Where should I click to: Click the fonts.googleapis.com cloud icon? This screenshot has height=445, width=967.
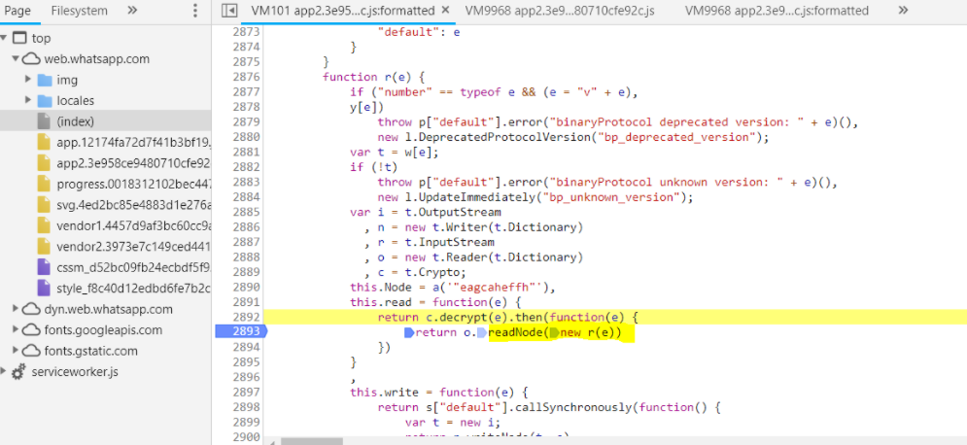coord(30,329)
